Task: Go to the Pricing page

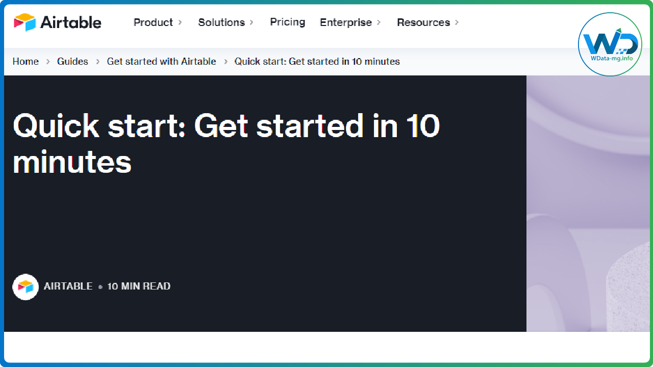Action: click(x=288, y=22)
